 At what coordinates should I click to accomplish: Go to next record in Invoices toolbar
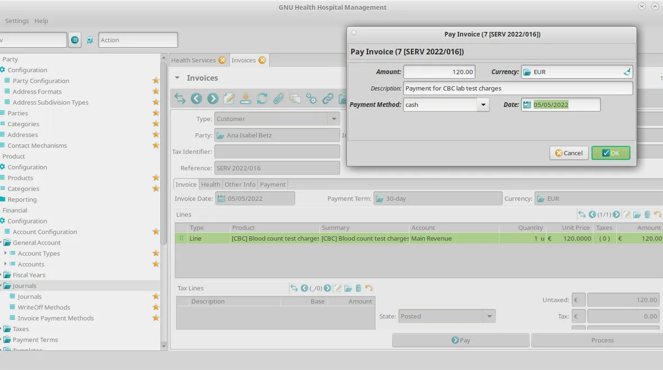(x=213, y=99)
